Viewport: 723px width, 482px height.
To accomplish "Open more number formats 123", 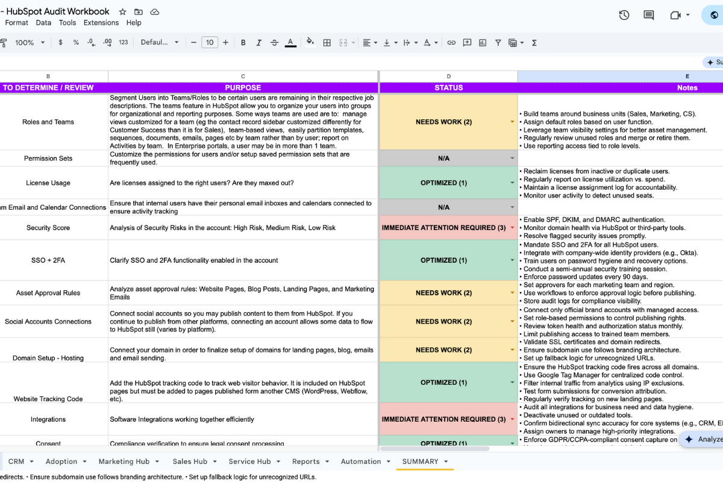I will [124, 43].
